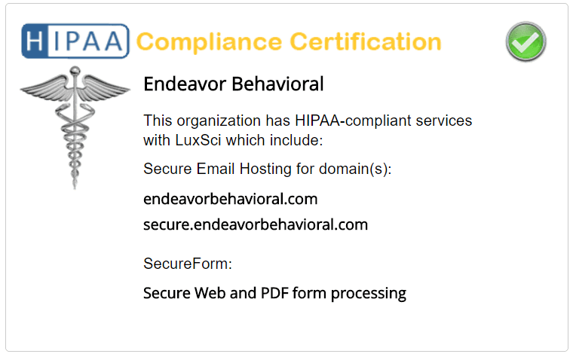Click the green checkmark verification icon
The height and width of the screenshot is (357, 573).
click(x=526, y=41)
